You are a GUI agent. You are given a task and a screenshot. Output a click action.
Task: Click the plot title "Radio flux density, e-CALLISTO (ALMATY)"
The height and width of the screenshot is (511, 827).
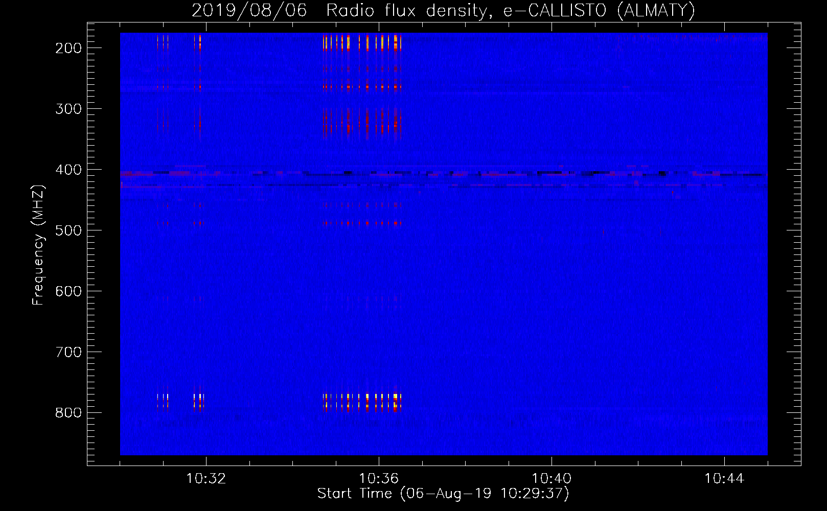(511, 11)
